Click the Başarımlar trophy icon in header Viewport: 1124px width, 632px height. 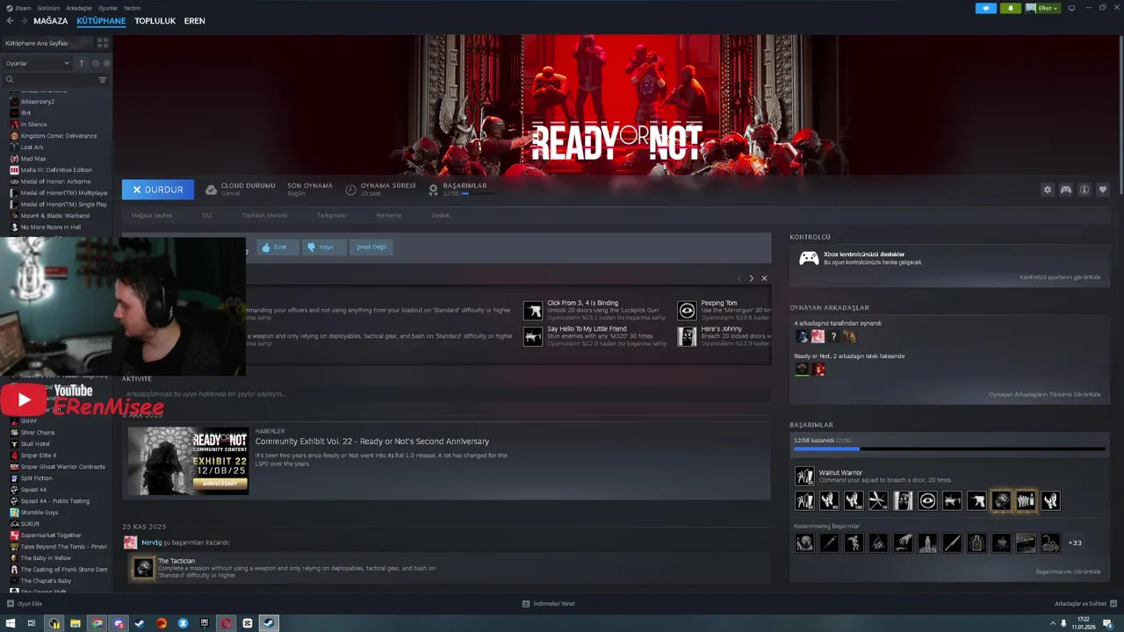coord(433,190)
